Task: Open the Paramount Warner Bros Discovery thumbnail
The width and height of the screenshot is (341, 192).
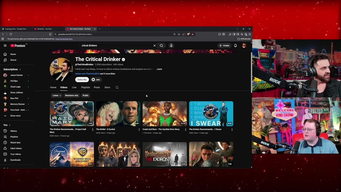Action: pyautogui.click(x=72, y=154)
